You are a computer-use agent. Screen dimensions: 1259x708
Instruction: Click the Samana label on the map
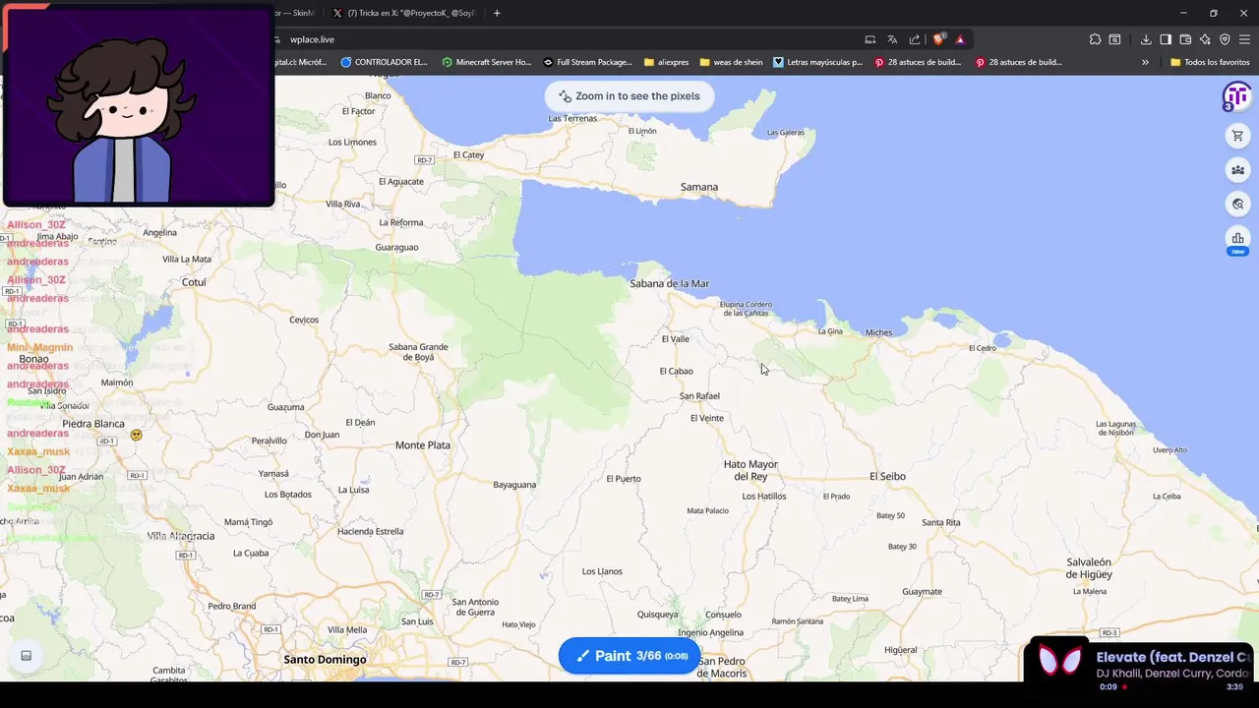point(699,187)
